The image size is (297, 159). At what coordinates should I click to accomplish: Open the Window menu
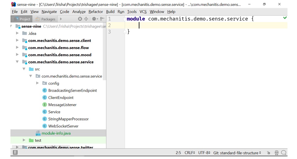coord(157,12)
